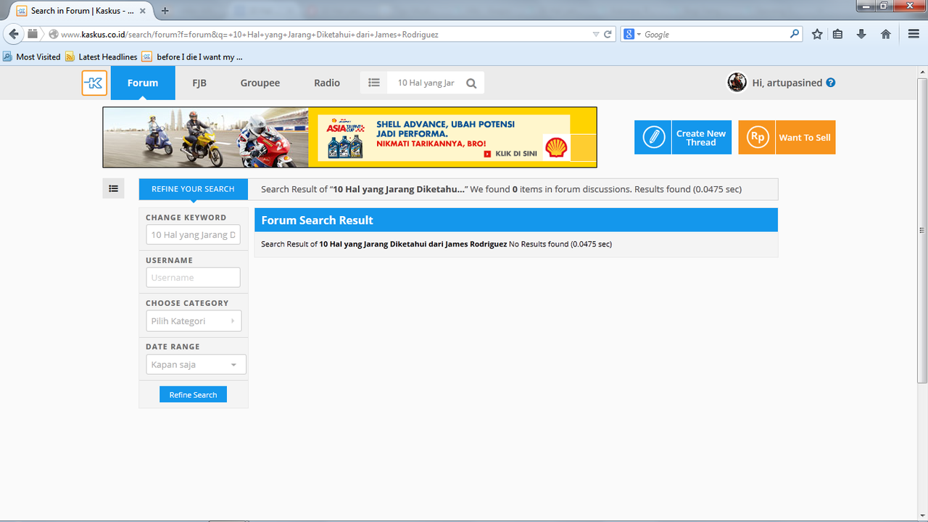Open the category list icon beside search box
The image size is (928, 522).
coord(374,83)
